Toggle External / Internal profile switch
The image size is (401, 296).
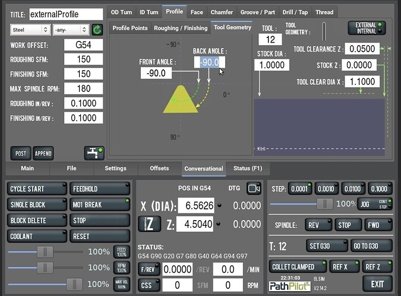click(x=367, y=28)
